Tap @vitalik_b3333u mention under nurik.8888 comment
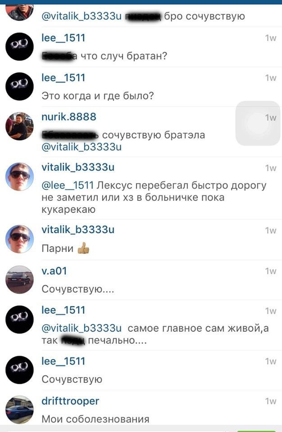The height and width of the screenshot is (432, 282). tap(82, 147)
